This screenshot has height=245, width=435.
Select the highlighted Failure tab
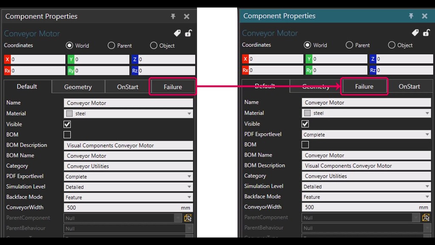(x=172, y=86)
